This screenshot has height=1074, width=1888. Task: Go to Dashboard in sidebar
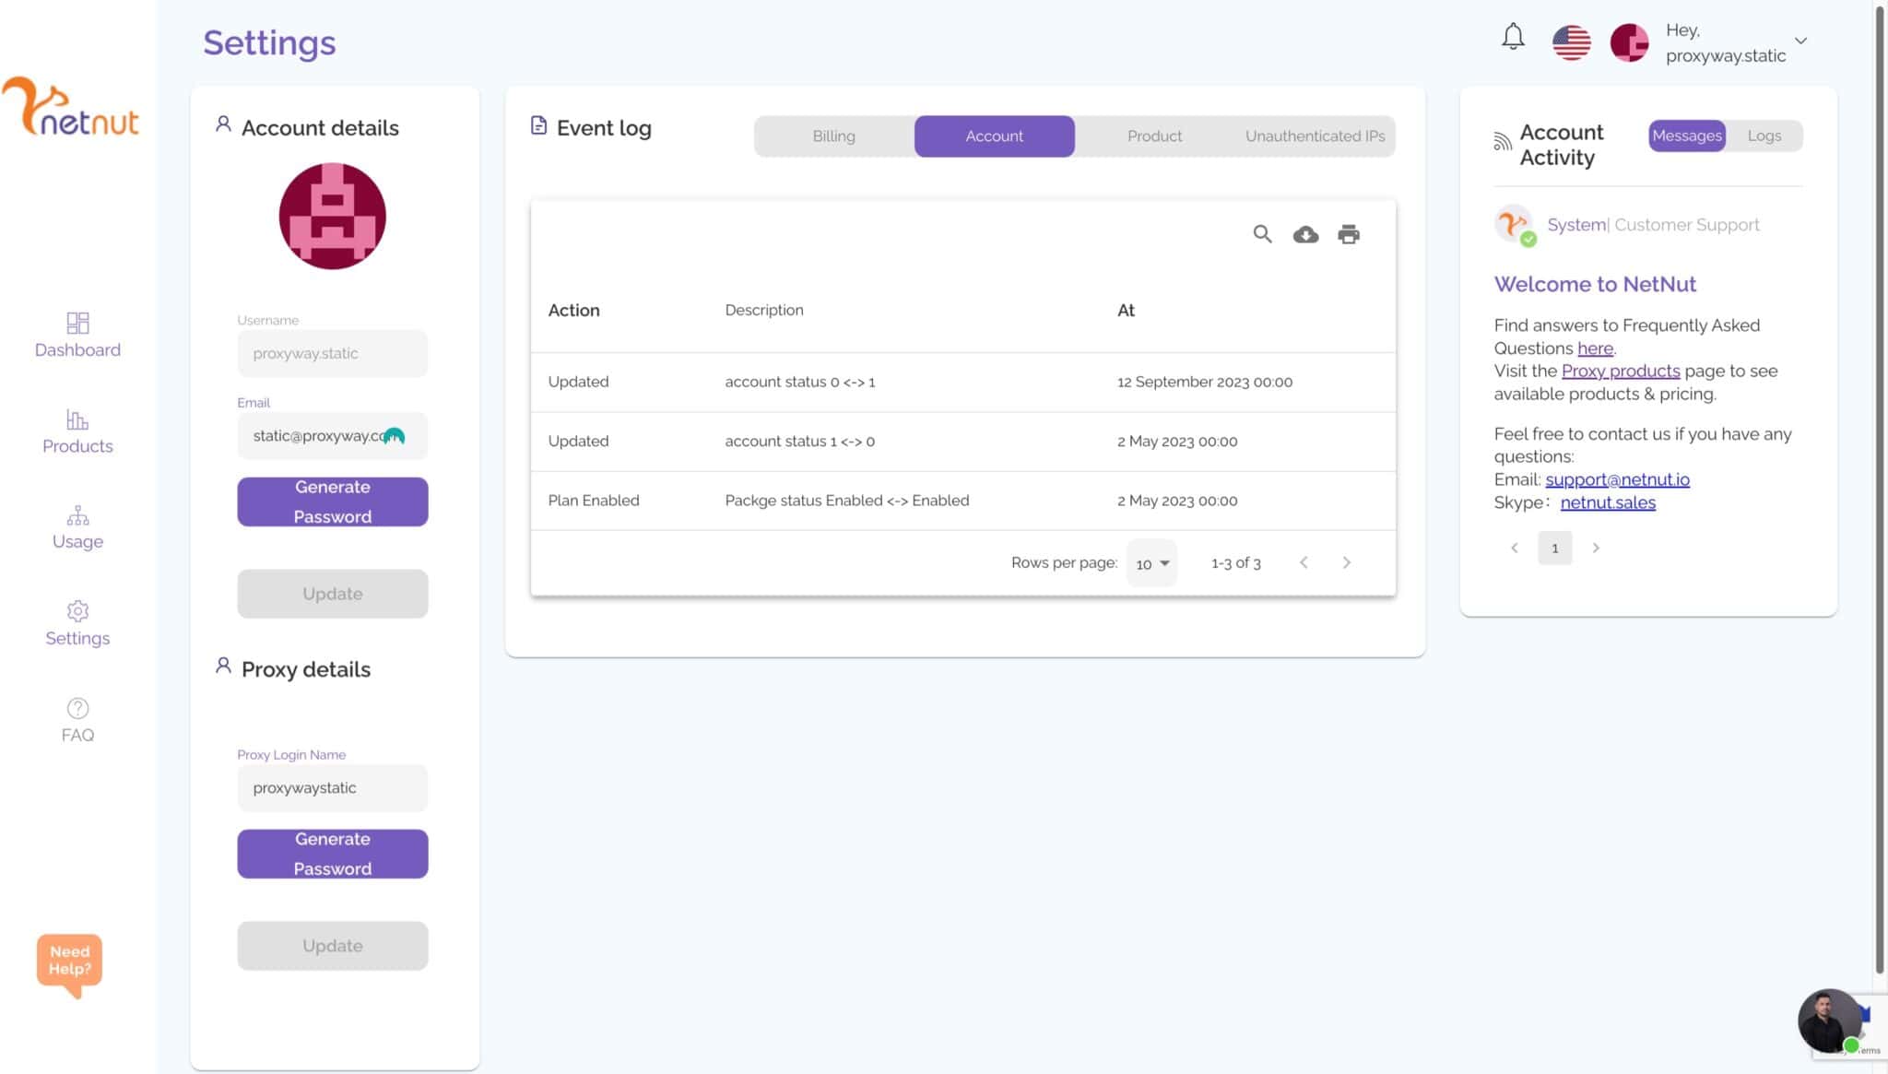(x=77, y=335)
